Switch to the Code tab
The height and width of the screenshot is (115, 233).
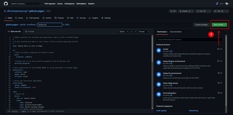pos(8,18)
